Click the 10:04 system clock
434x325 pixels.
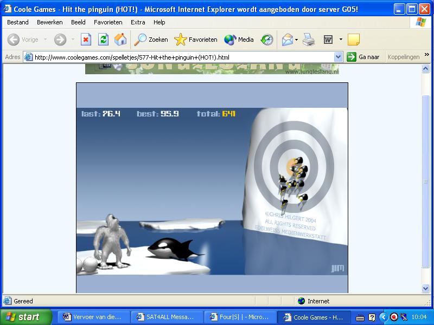(419, 317)
